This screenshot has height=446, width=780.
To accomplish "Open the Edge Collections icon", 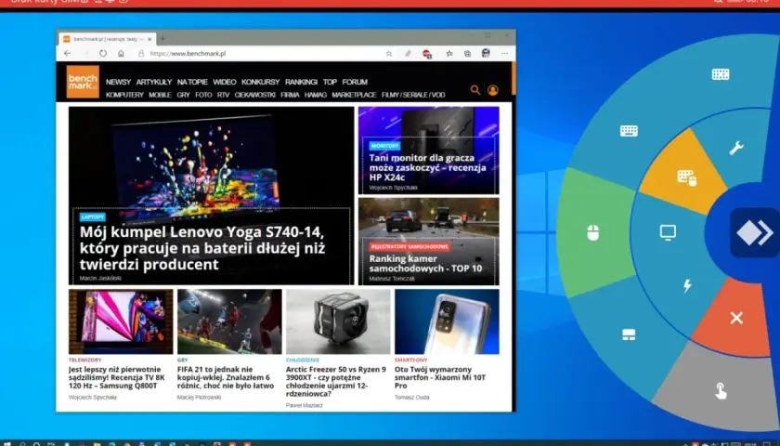I will pyautogui.click(x=468, y=53).
